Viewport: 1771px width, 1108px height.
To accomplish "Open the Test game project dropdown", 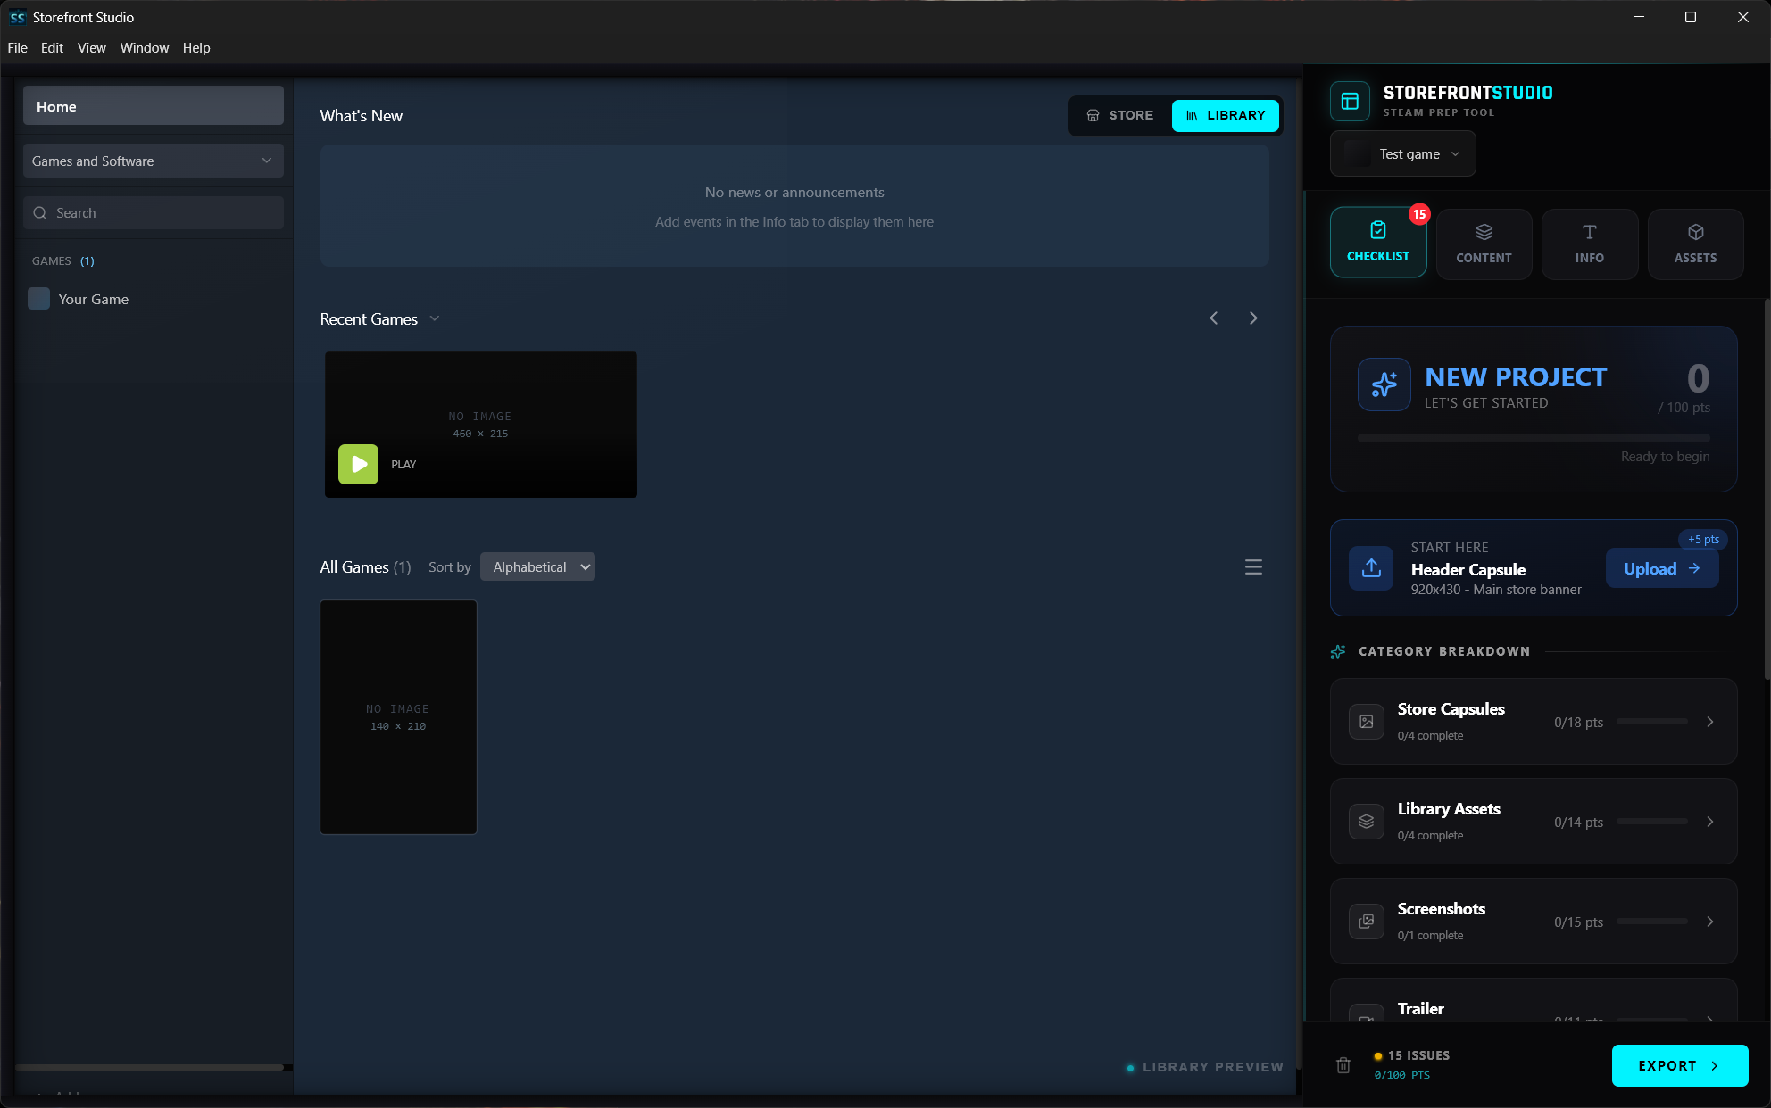I will 1402,154.
